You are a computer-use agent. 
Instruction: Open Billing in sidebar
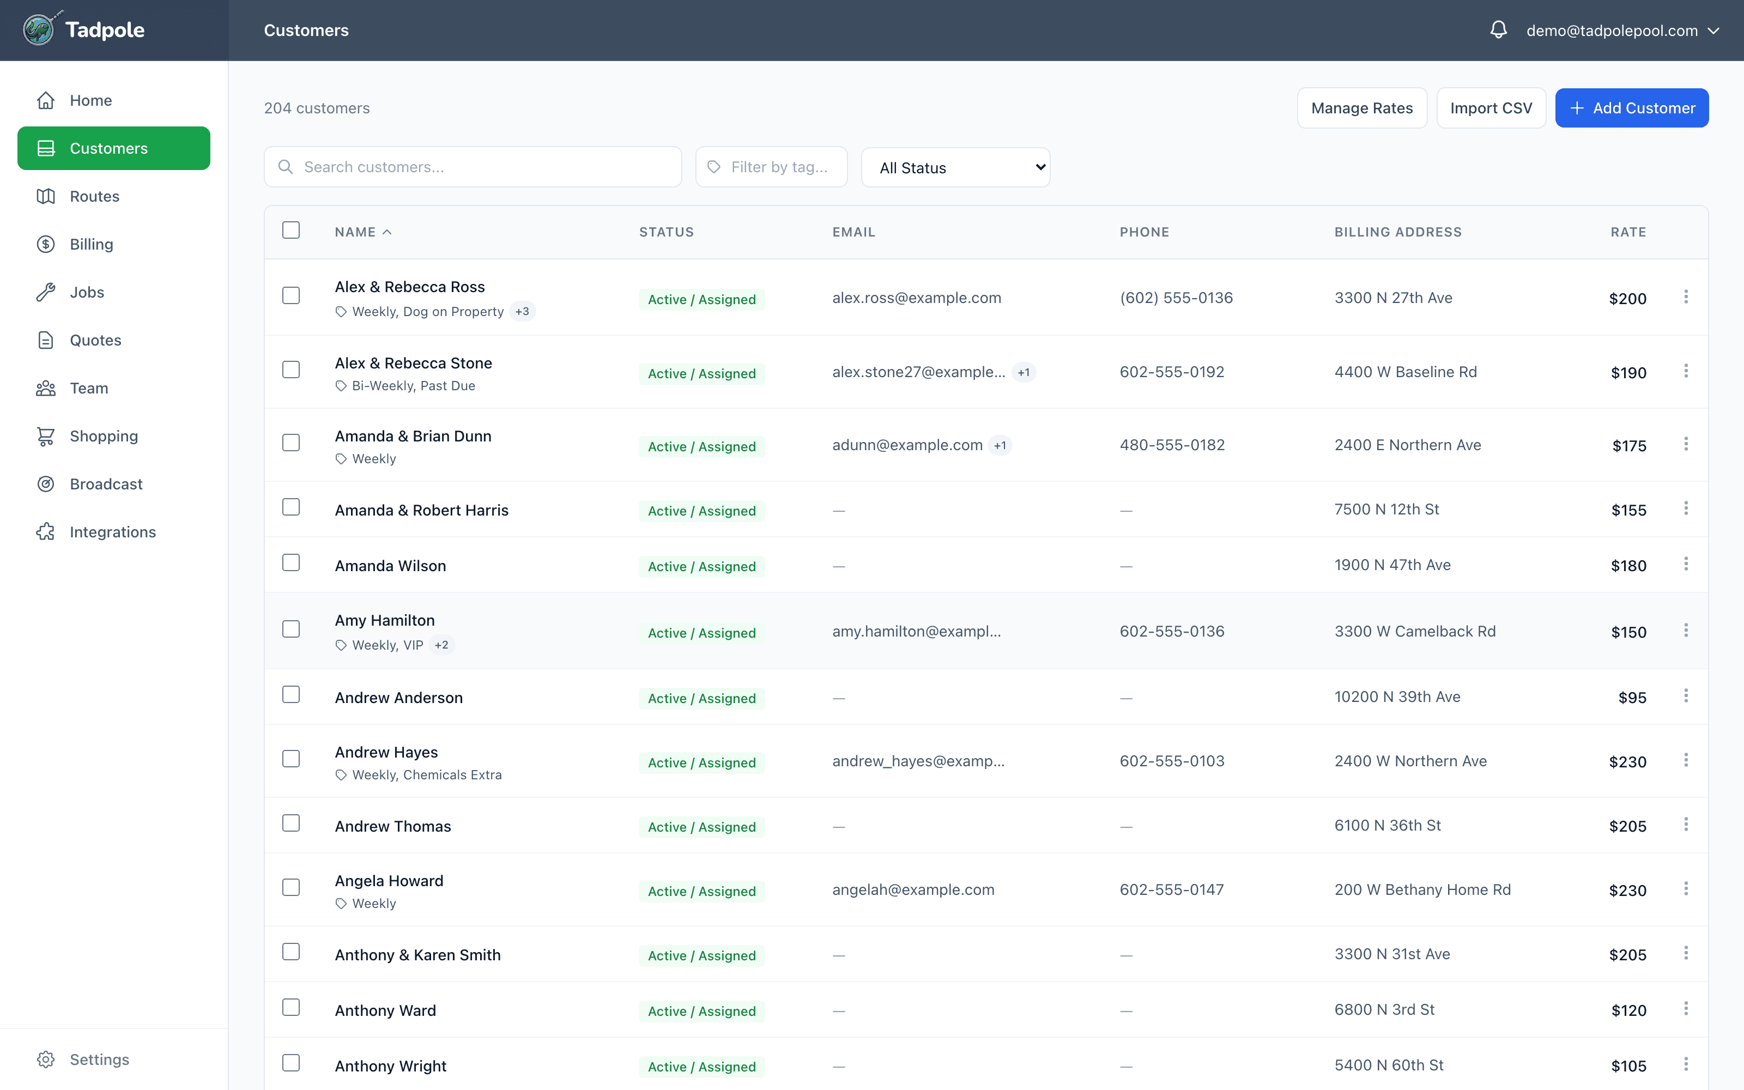(x=114, y=244)
